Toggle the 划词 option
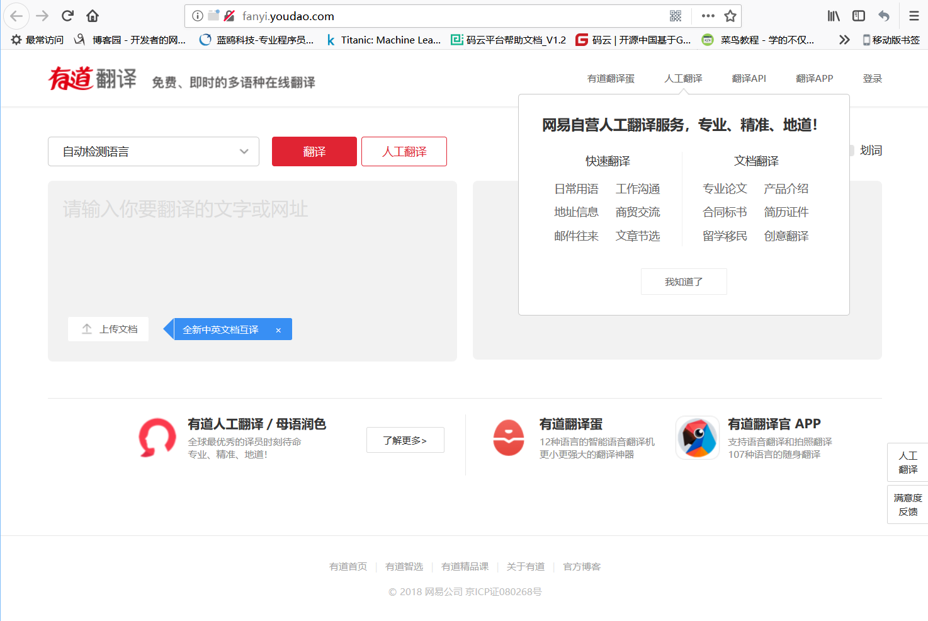928x621 pixels. [x=871, y=151]
